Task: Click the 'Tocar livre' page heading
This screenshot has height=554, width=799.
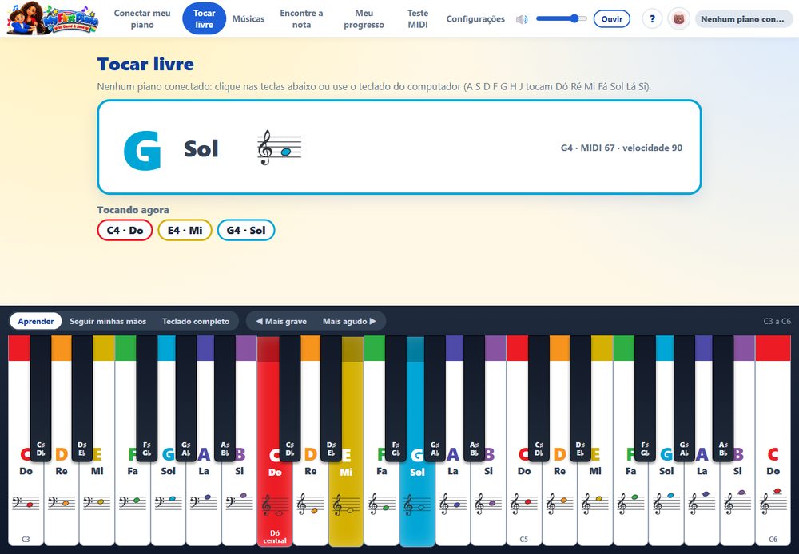Action: tap(145, 64)
